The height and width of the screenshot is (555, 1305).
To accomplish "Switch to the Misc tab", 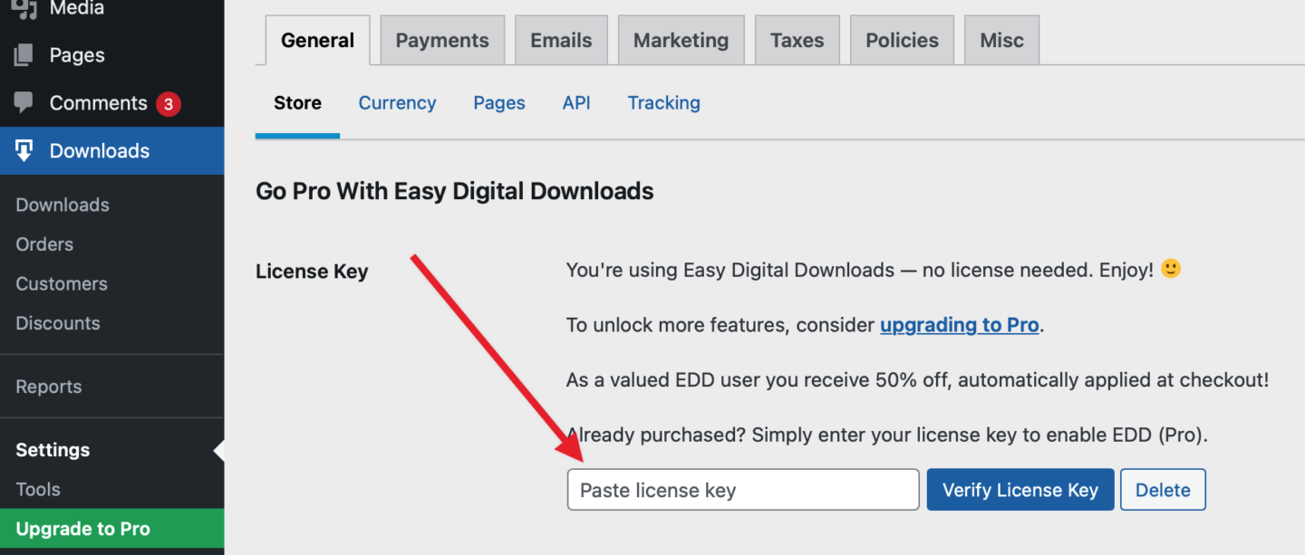I will (1001, 40).
